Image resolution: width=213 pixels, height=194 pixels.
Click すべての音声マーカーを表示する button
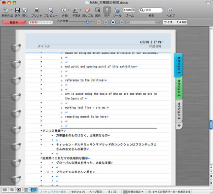pyautogui.click(x=169, y=192)
